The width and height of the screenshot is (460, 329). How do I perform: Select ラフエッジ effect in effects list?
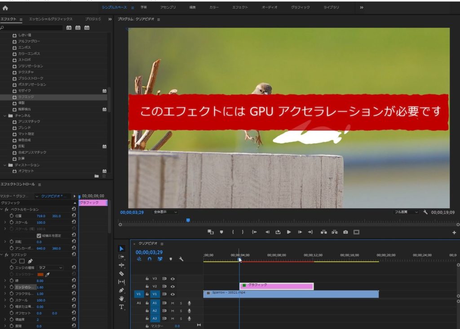(x=26, y=97)
